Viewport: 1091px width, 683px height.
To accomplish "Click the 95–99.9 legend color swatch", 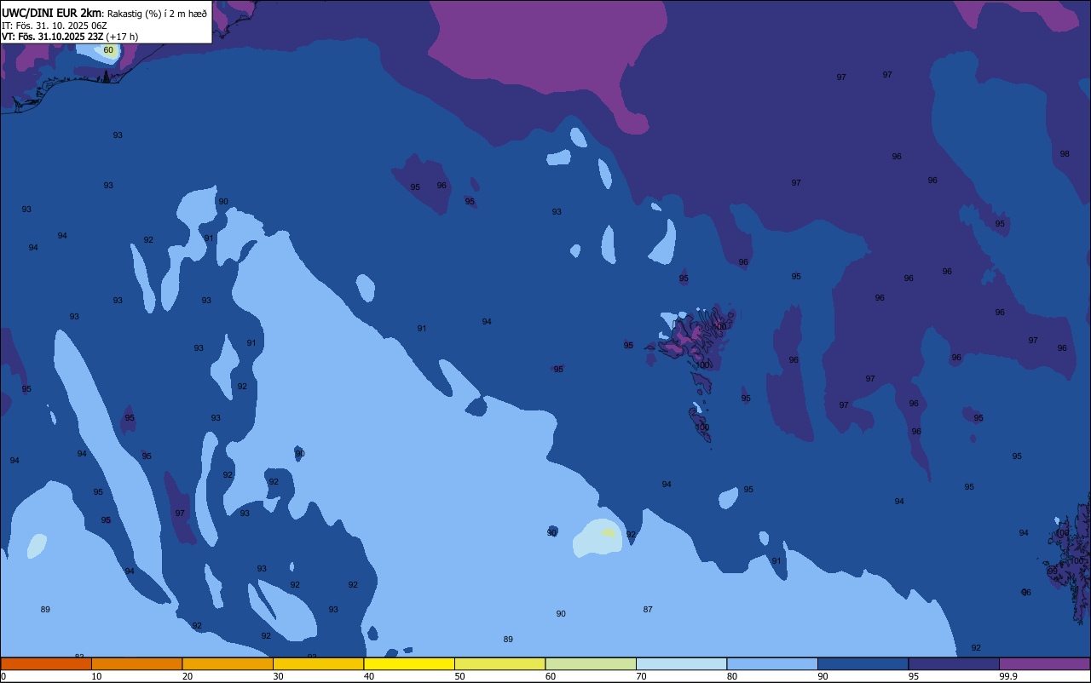I will [x=954, y=663].
